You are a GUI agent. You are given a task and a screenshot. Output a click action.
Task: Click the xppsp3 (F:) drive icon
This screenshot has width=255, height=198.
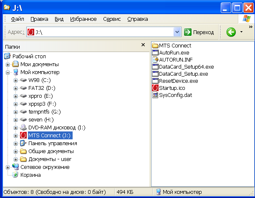tap(23, 104)
